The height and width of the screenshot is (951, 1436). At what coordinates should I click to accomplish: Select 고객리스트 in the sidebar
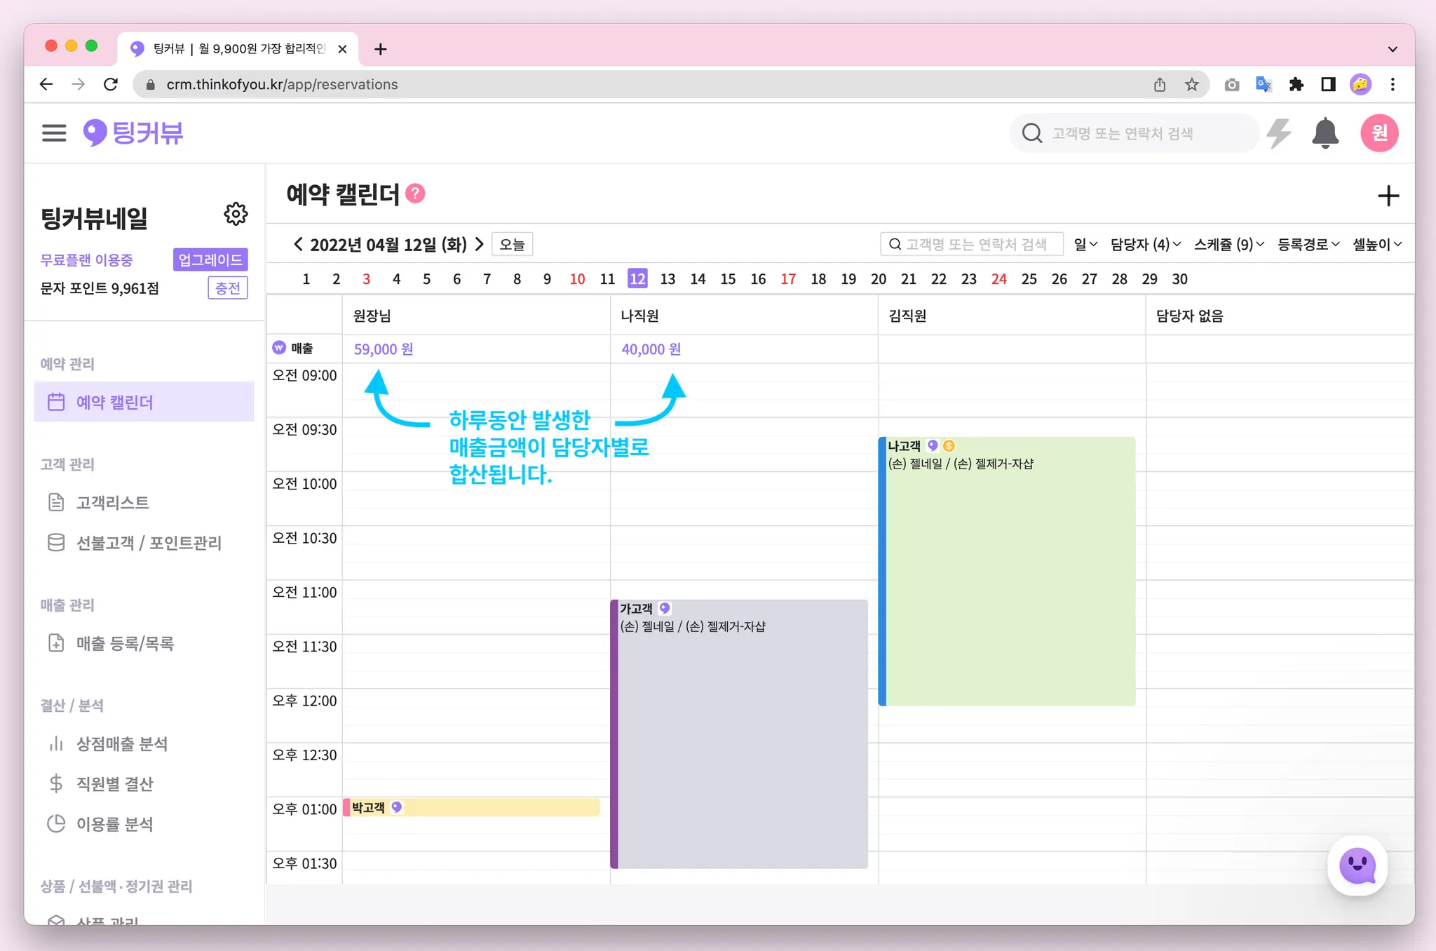click(112, 502)
